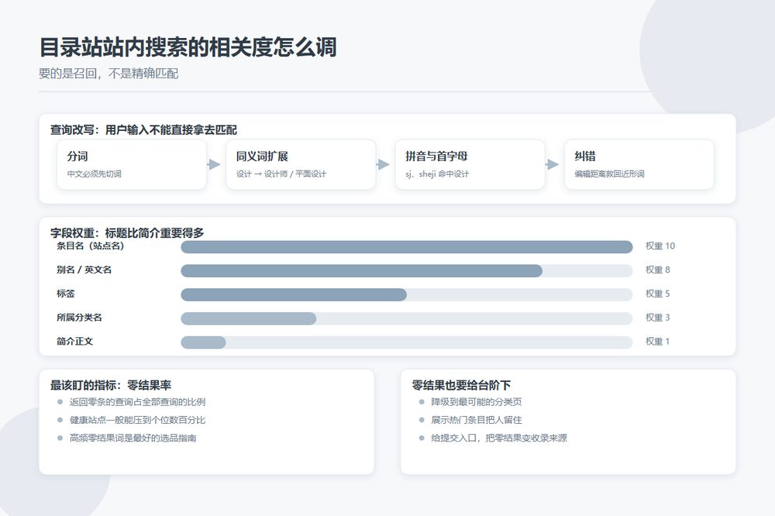This screenshot has height=516, width=775.
Task: Click the 别名 / 英文名 weight bar
Action: pyautogui.click(x=407, y=271)
